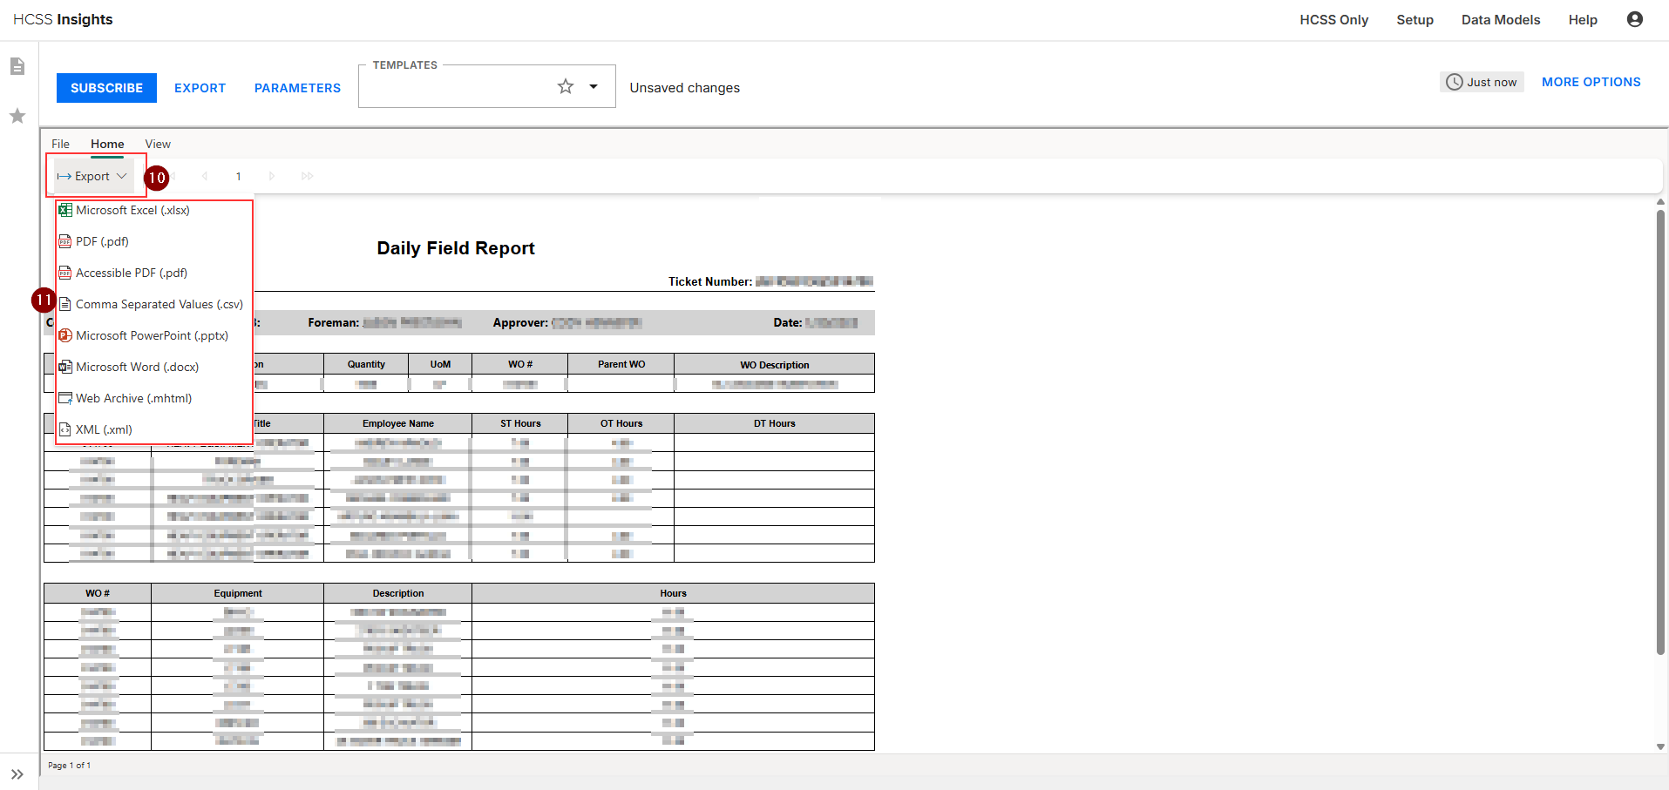Open PARAMETERS panel
The height and width of the screenshot is (790, 1669).
click(x=297, y=88)
